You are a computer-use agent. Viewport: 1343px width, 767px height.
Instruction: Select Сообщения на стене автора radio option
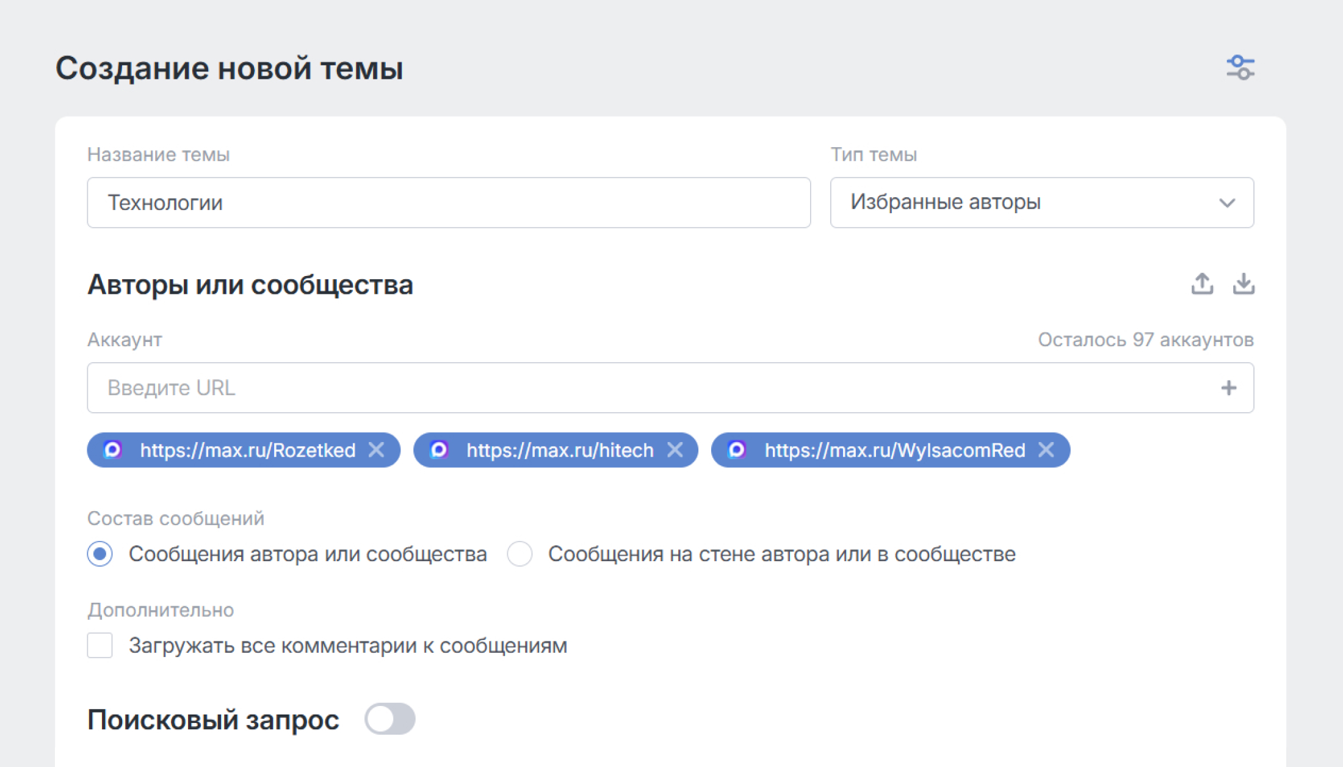pyautogui.click(x=520, y=554)
